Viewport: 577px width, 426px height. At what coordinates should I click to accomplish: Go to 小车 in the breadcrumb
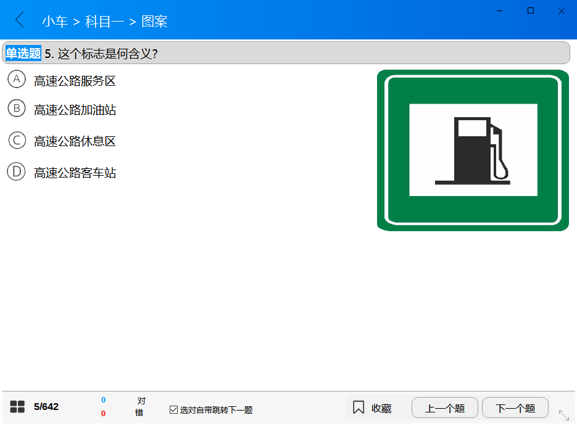pyautogui.click(x=54, y=22)
